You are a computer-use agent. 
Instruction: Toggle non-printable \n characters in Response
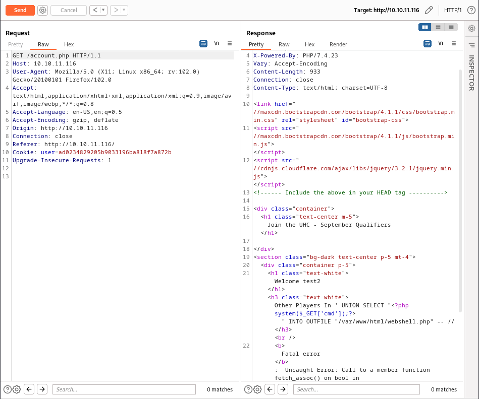tap(441, 43)
